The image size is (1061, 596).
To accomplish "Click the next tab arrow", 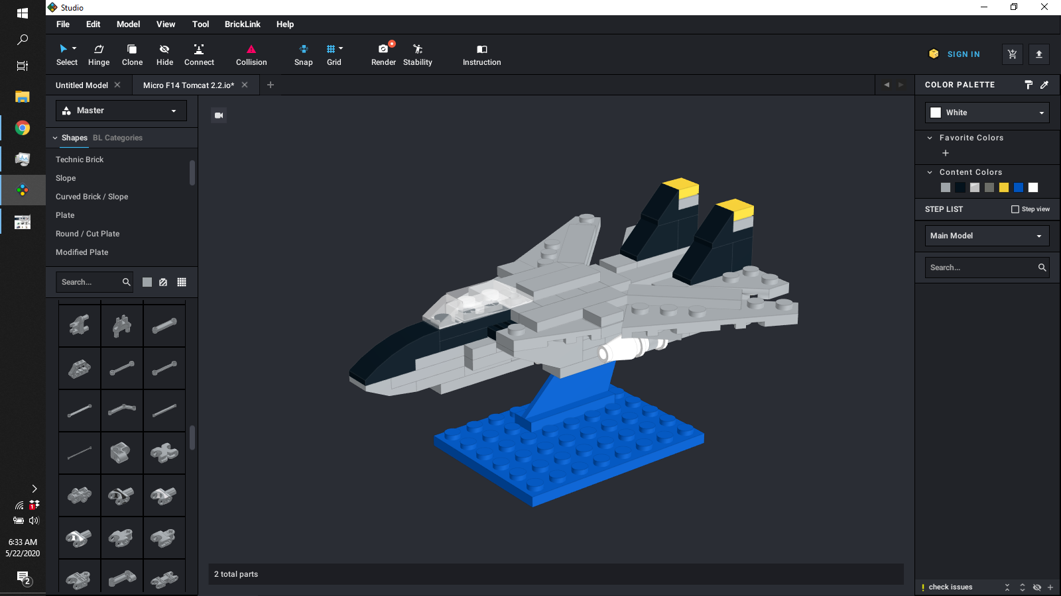I will [901, 85].
